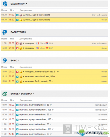Viewport: 110px width, 137px height.
Task: Click the 21:30 Moscow time basketball cell
Action: 12,48
